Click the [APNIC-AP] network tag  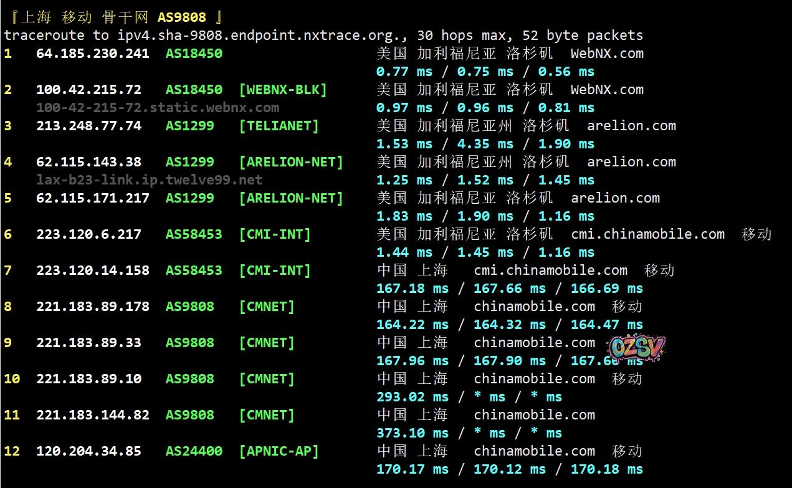coord(279,451)
